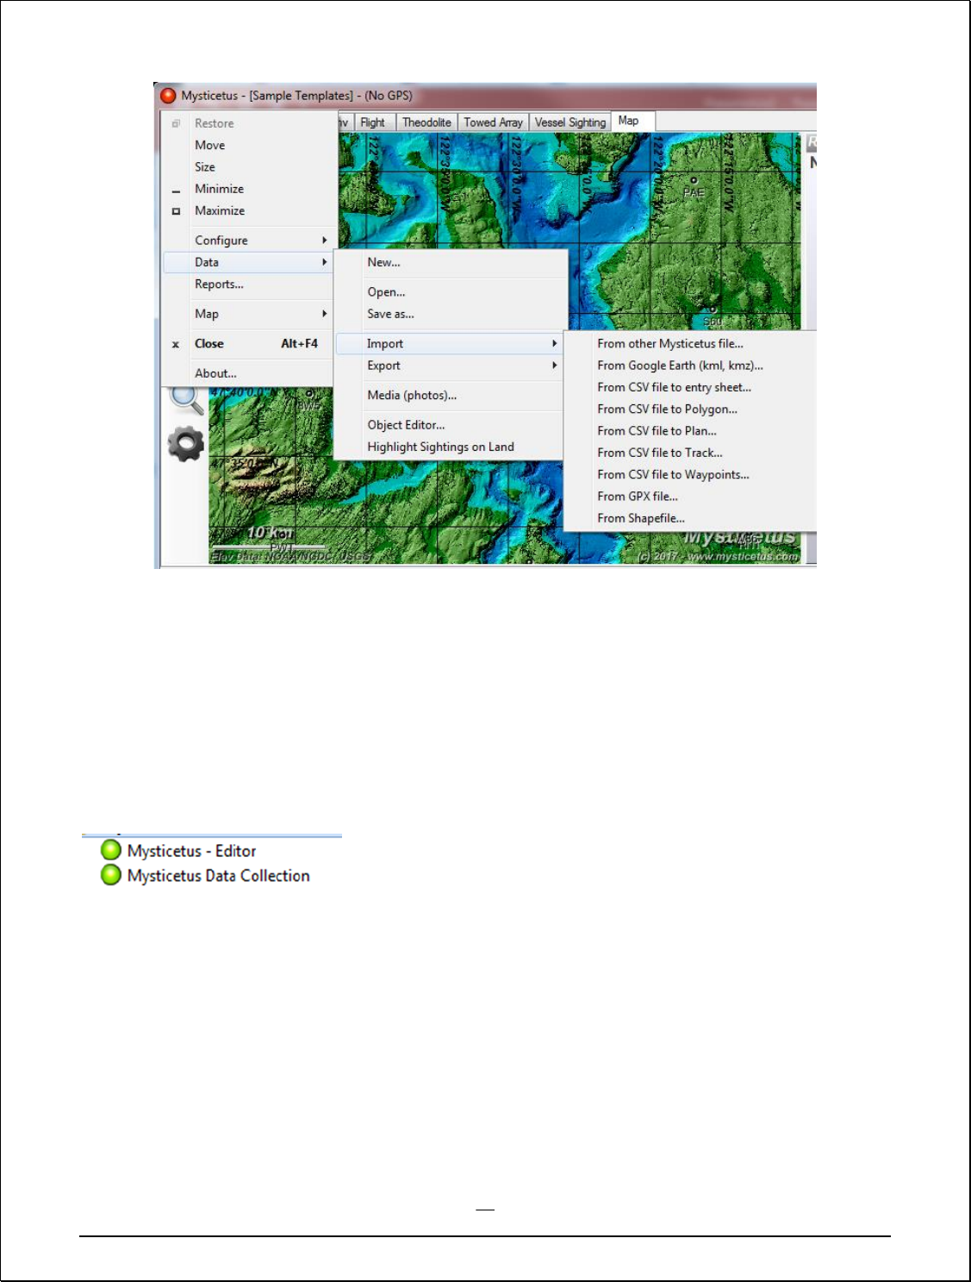
Task: Click the Minimize dash icon in menu
Action: 176,191
